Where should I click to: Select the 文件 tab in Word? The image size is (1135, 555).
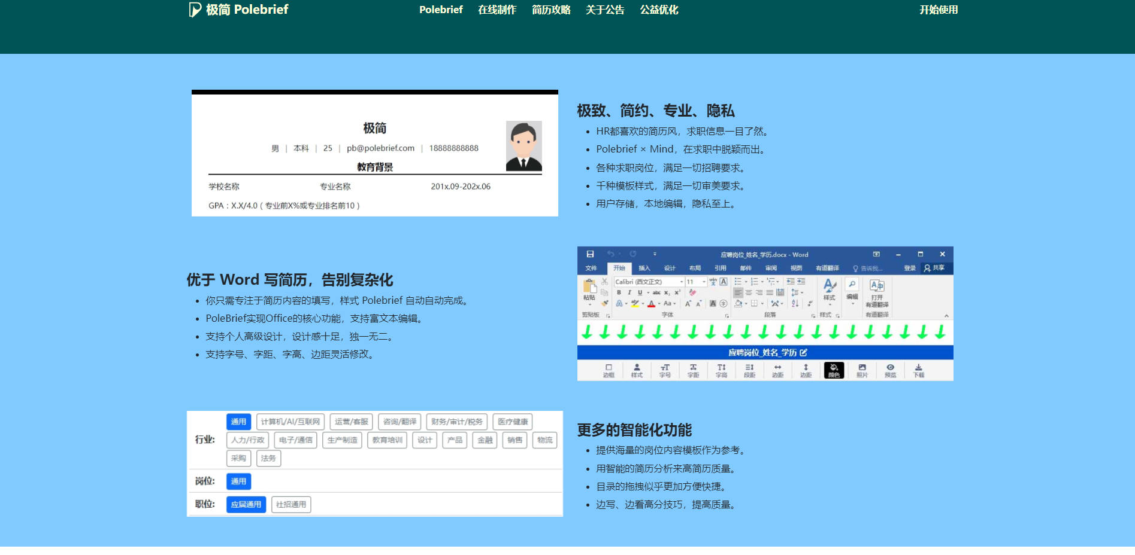click(x=591, y=268)
